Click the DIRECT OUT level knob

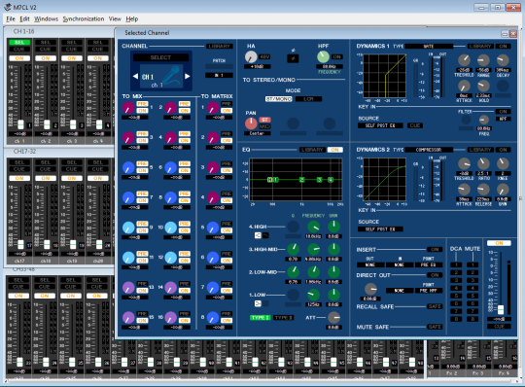pyautogui.click(x=370, y=289)
